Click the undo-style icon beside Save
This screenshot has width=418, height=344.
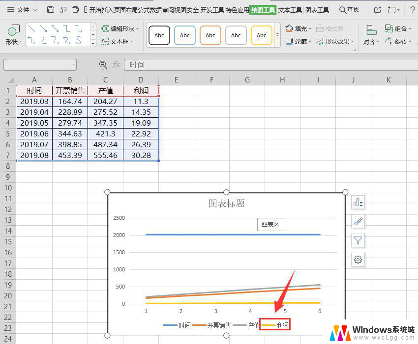63,10
